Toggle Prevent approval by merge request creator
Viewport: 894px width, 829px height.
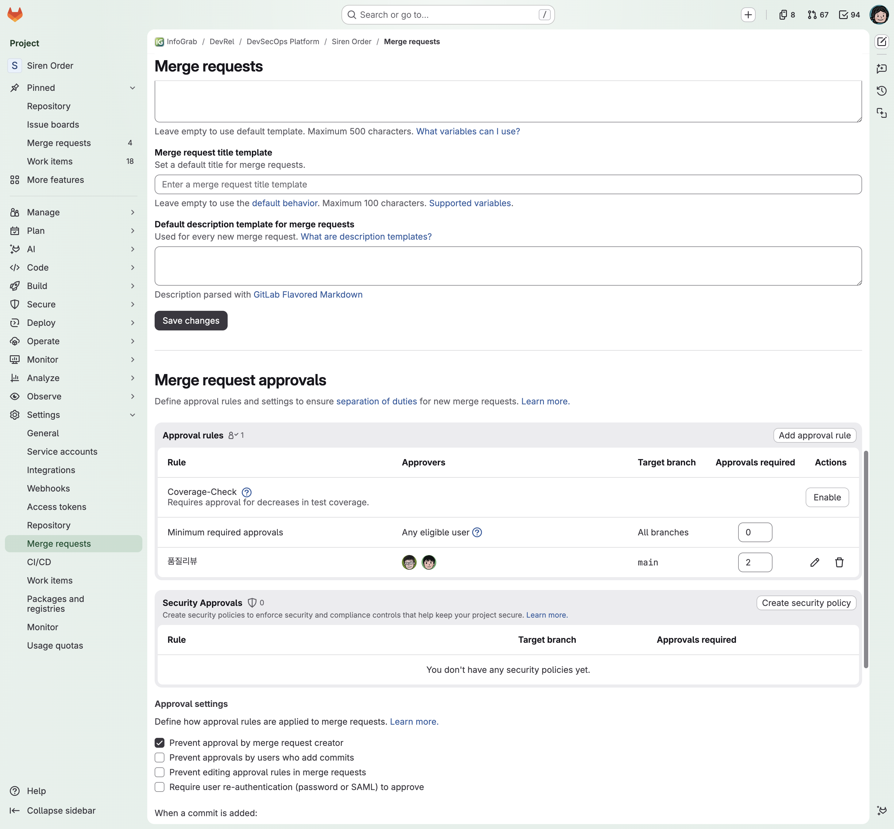(160, 743)
